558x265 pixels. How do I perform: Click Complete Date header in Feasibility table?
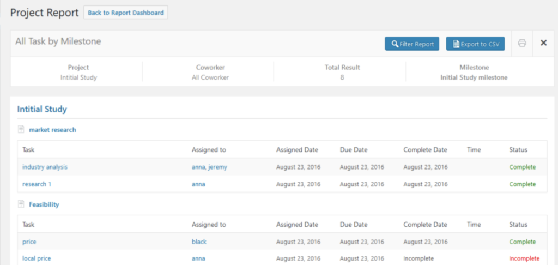click(425, 225)
